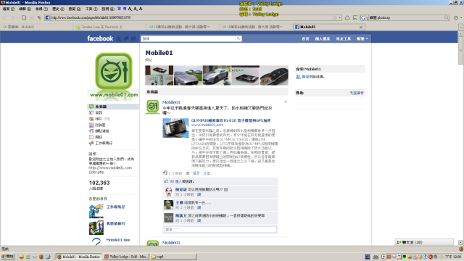
Task: Click the like thumb icon showing 90 people
Action: pyautogui.click(x=166, y=181)
